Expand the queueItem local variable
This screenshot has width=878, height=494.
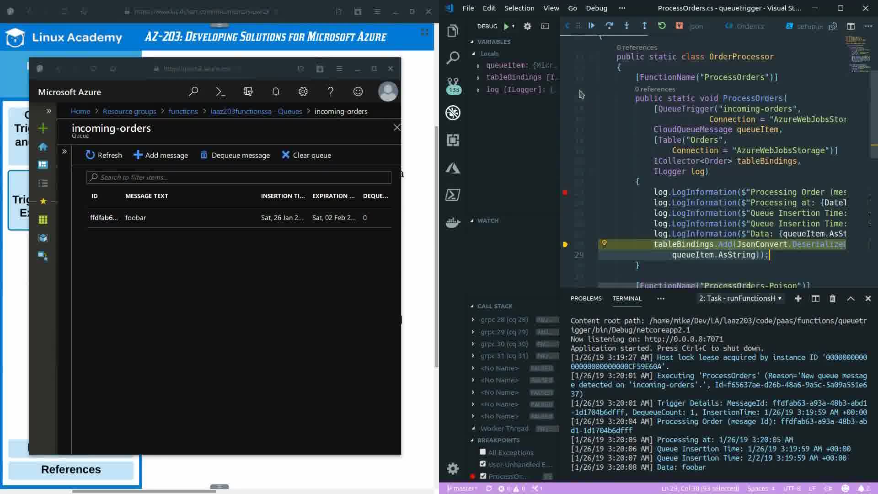pos(478,65)
